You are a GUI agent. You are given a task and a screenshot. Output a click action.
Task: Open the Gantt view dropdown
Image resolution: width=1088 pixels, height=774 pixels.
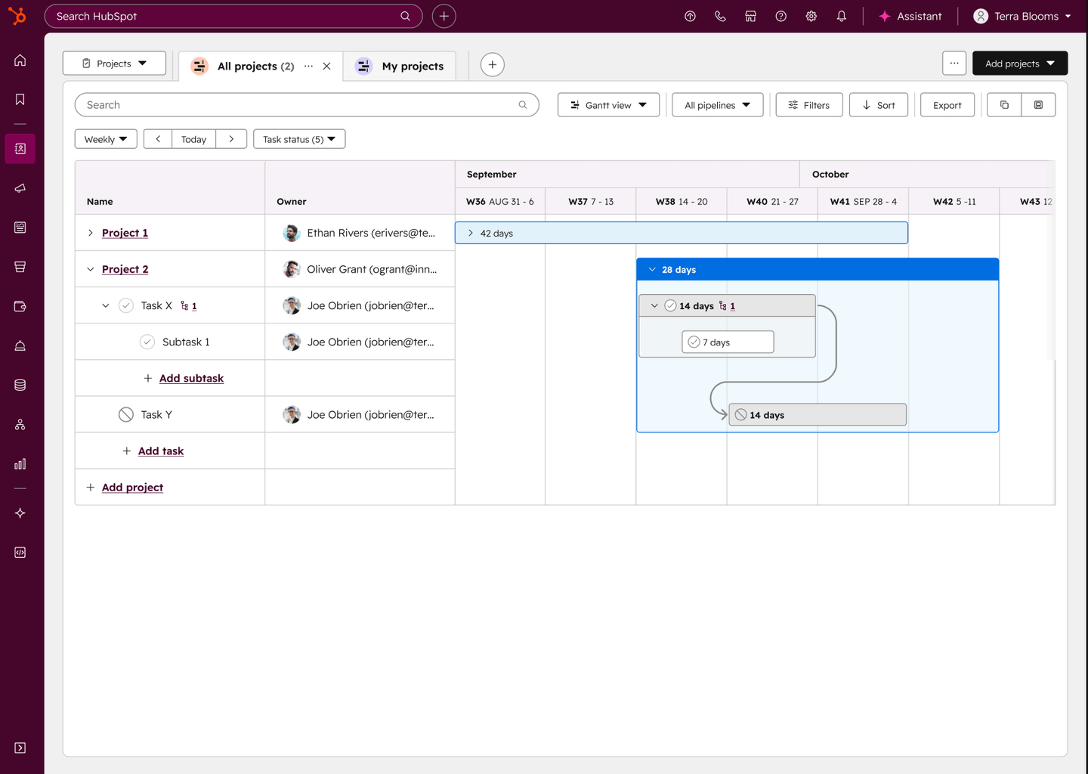[608, 105]
